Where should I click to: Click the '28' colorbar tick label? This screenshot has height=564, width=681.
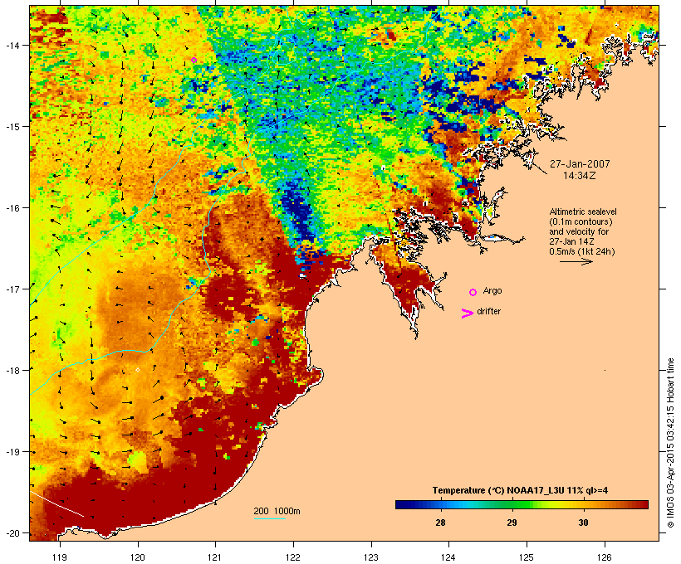(440, 523)
